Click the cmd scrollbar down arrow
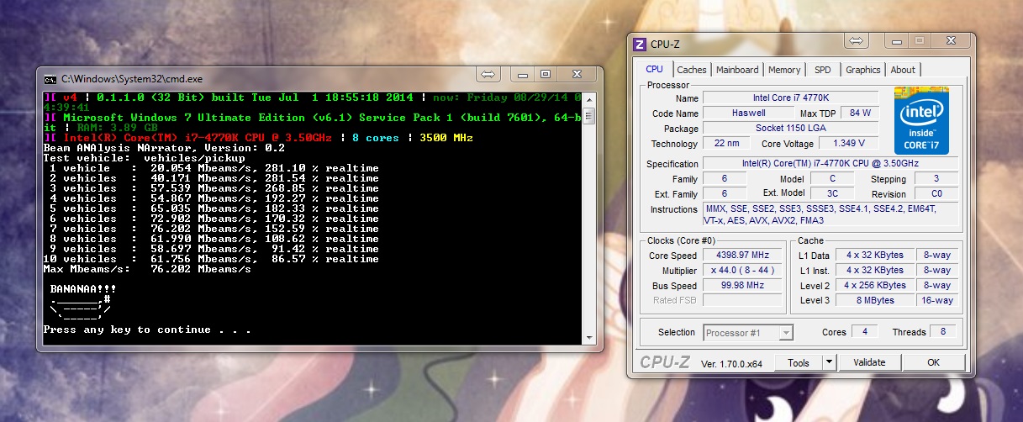1023x422 pixels. click(589, 339)
